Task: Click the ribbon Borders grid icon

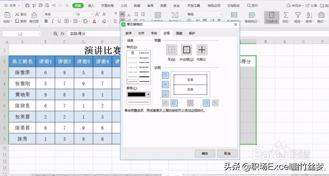Action: 67,21
